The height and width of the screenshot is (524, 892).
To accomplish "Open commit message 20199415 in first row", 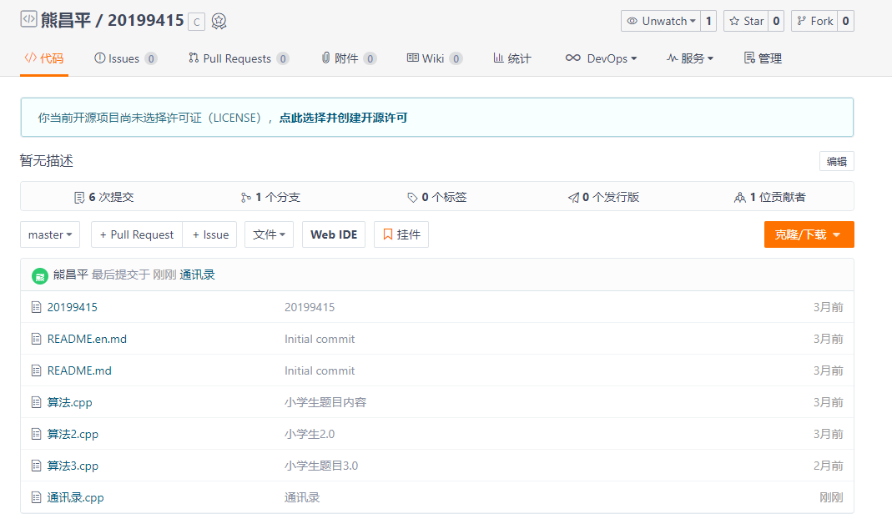I will click(x=310, y=307).
